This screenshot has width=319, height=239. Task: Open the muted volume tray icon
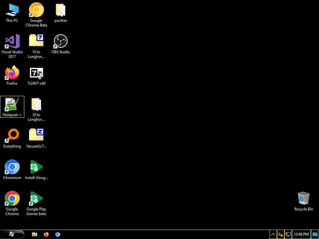pos(281,235)
